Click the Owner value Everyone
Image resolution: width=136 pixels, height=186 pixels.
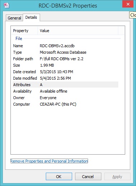coord(48,98)
